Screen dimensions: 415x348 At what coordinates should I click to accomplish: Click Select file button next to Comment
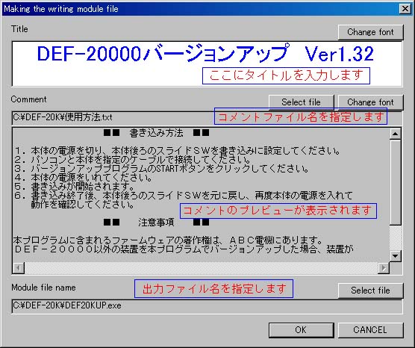(302, 102)
